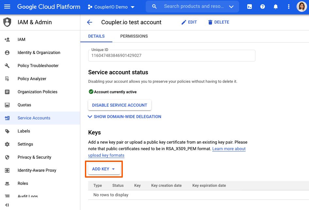
Task: Click Edit with the pencil icon
Action: click(189, 22)
